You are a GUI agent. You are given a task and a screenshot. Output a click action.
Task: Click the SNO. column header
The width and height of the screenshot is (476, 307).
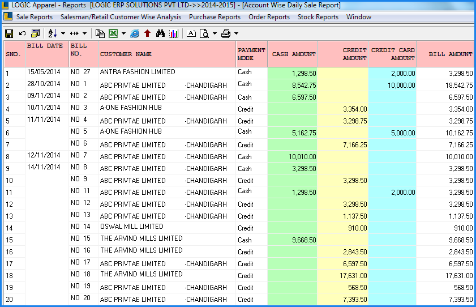click(15, 54)
